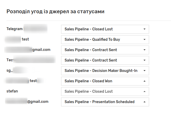Click the arrow beside Qualified To Buy
This screenshot has height=114, width=171.
(145, 39)
